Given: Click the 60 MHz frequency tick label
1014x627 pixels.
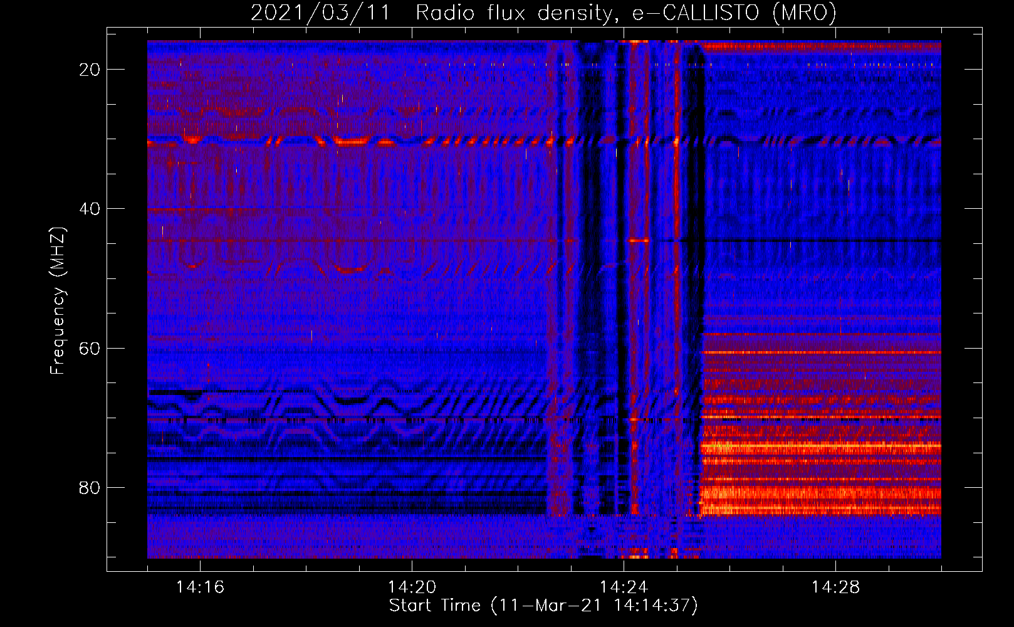Looking at the screenshot, I should [90, 348].
